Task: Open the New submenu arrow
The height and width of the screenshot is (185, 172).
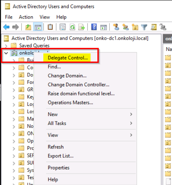Action: click(131, 114)
